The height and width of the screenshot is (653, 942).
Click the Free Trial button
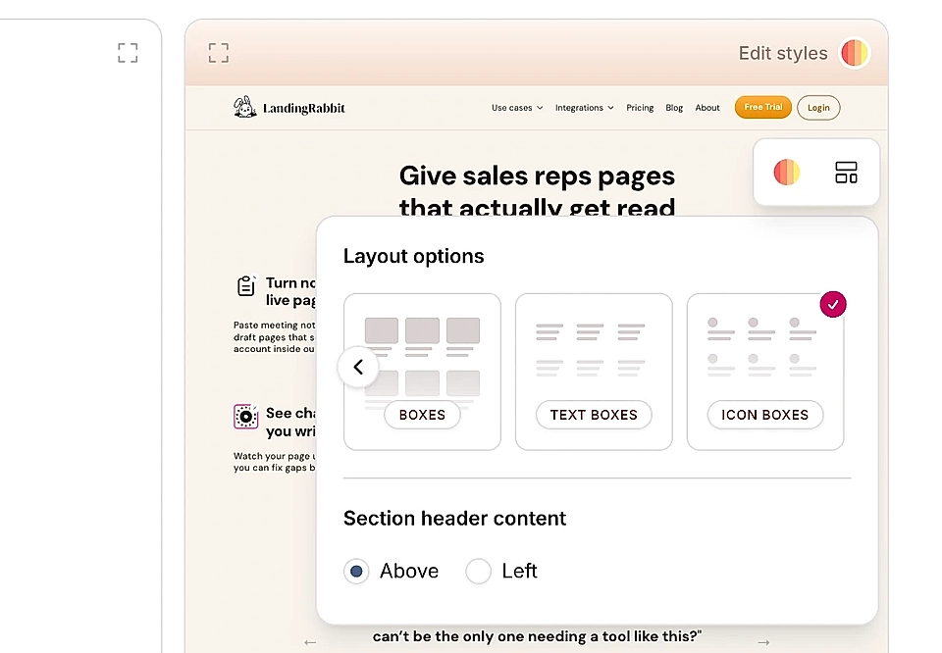762,107
